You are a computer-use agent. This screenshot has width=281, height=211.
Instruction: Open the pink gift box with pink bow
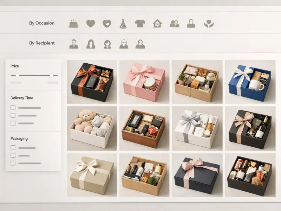point(144,82)
